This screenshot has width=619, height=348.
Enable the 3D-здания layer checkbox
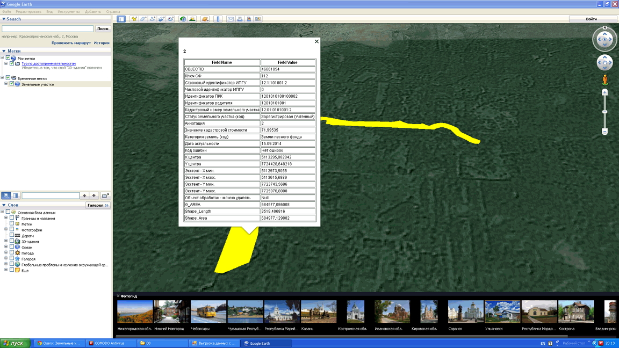coord(12,242)
